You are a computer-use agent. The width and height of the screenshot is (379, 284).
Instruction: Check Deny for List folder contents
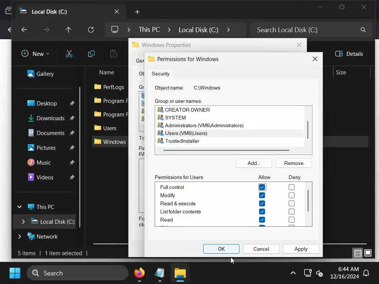(x=292, y=212)
